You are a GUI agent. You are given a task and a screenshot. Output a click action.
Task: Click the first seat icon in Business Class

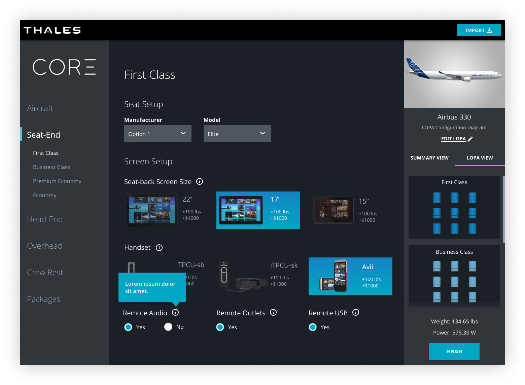(437, 266)
